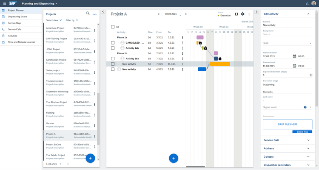Go to previous date in Gantt

tap(159, 14)
